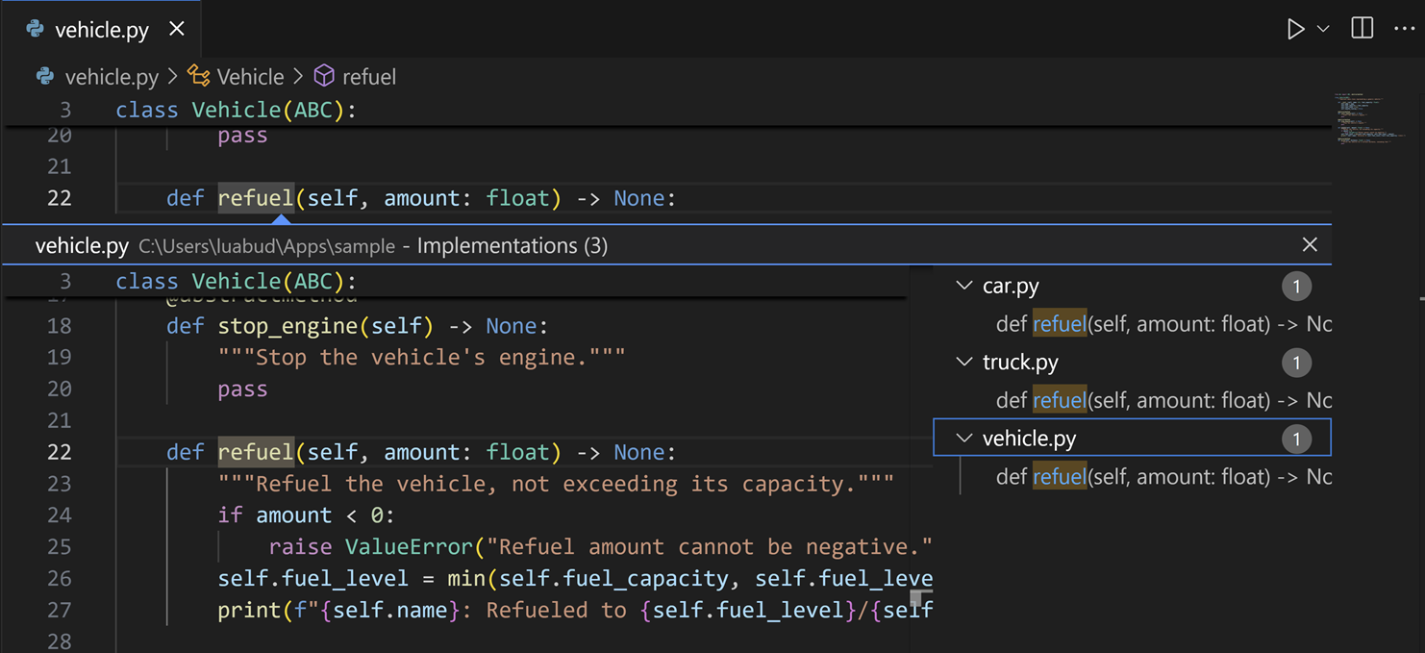The image size is (1425, 653).
Task: Click the More Actions ellipsis icon
Action: [1406, 29]
